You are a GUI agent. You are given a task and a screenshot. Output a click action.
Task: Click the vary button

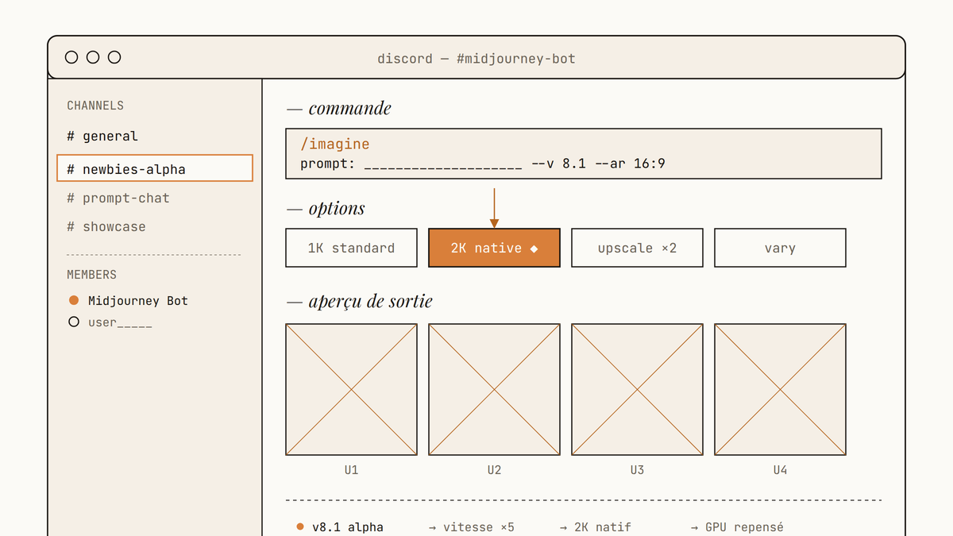tap(780, 248)
